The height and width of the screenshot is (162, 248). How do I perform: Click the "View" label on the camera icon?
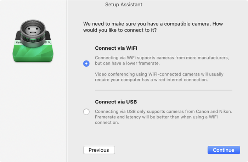pos(18,43)
